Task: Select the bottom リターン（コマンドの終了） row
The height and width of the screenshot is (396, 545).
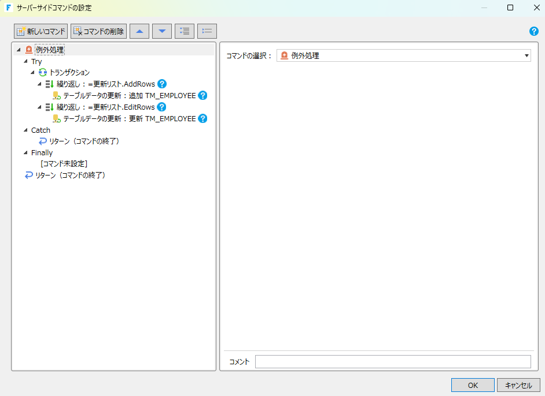Action: pos(71,175)
